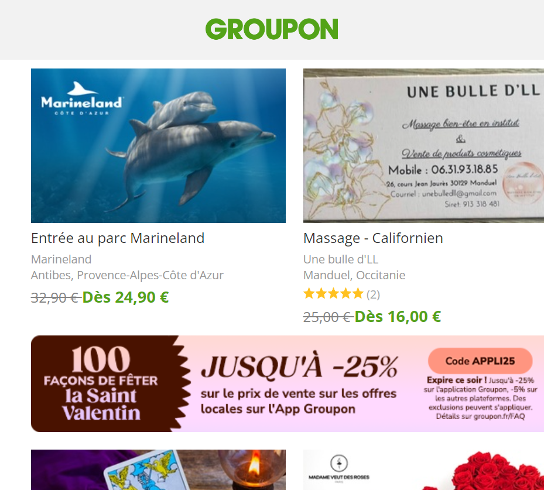Open the tarot card deal image

click(x=158, y=470)
